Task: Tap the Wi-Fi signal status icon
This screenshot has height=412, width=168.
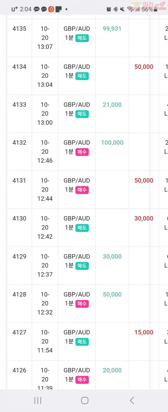Action: coord(130,9)
